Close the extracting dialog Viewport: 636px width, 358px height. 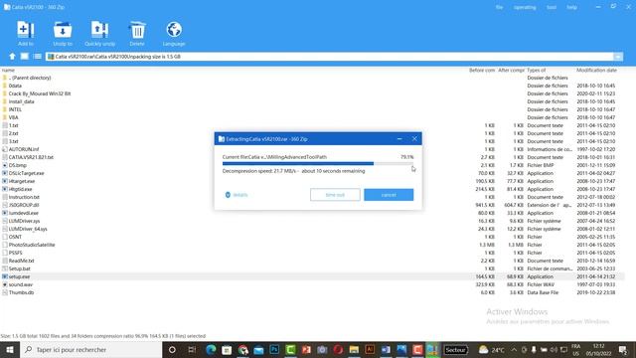(414, 139)
